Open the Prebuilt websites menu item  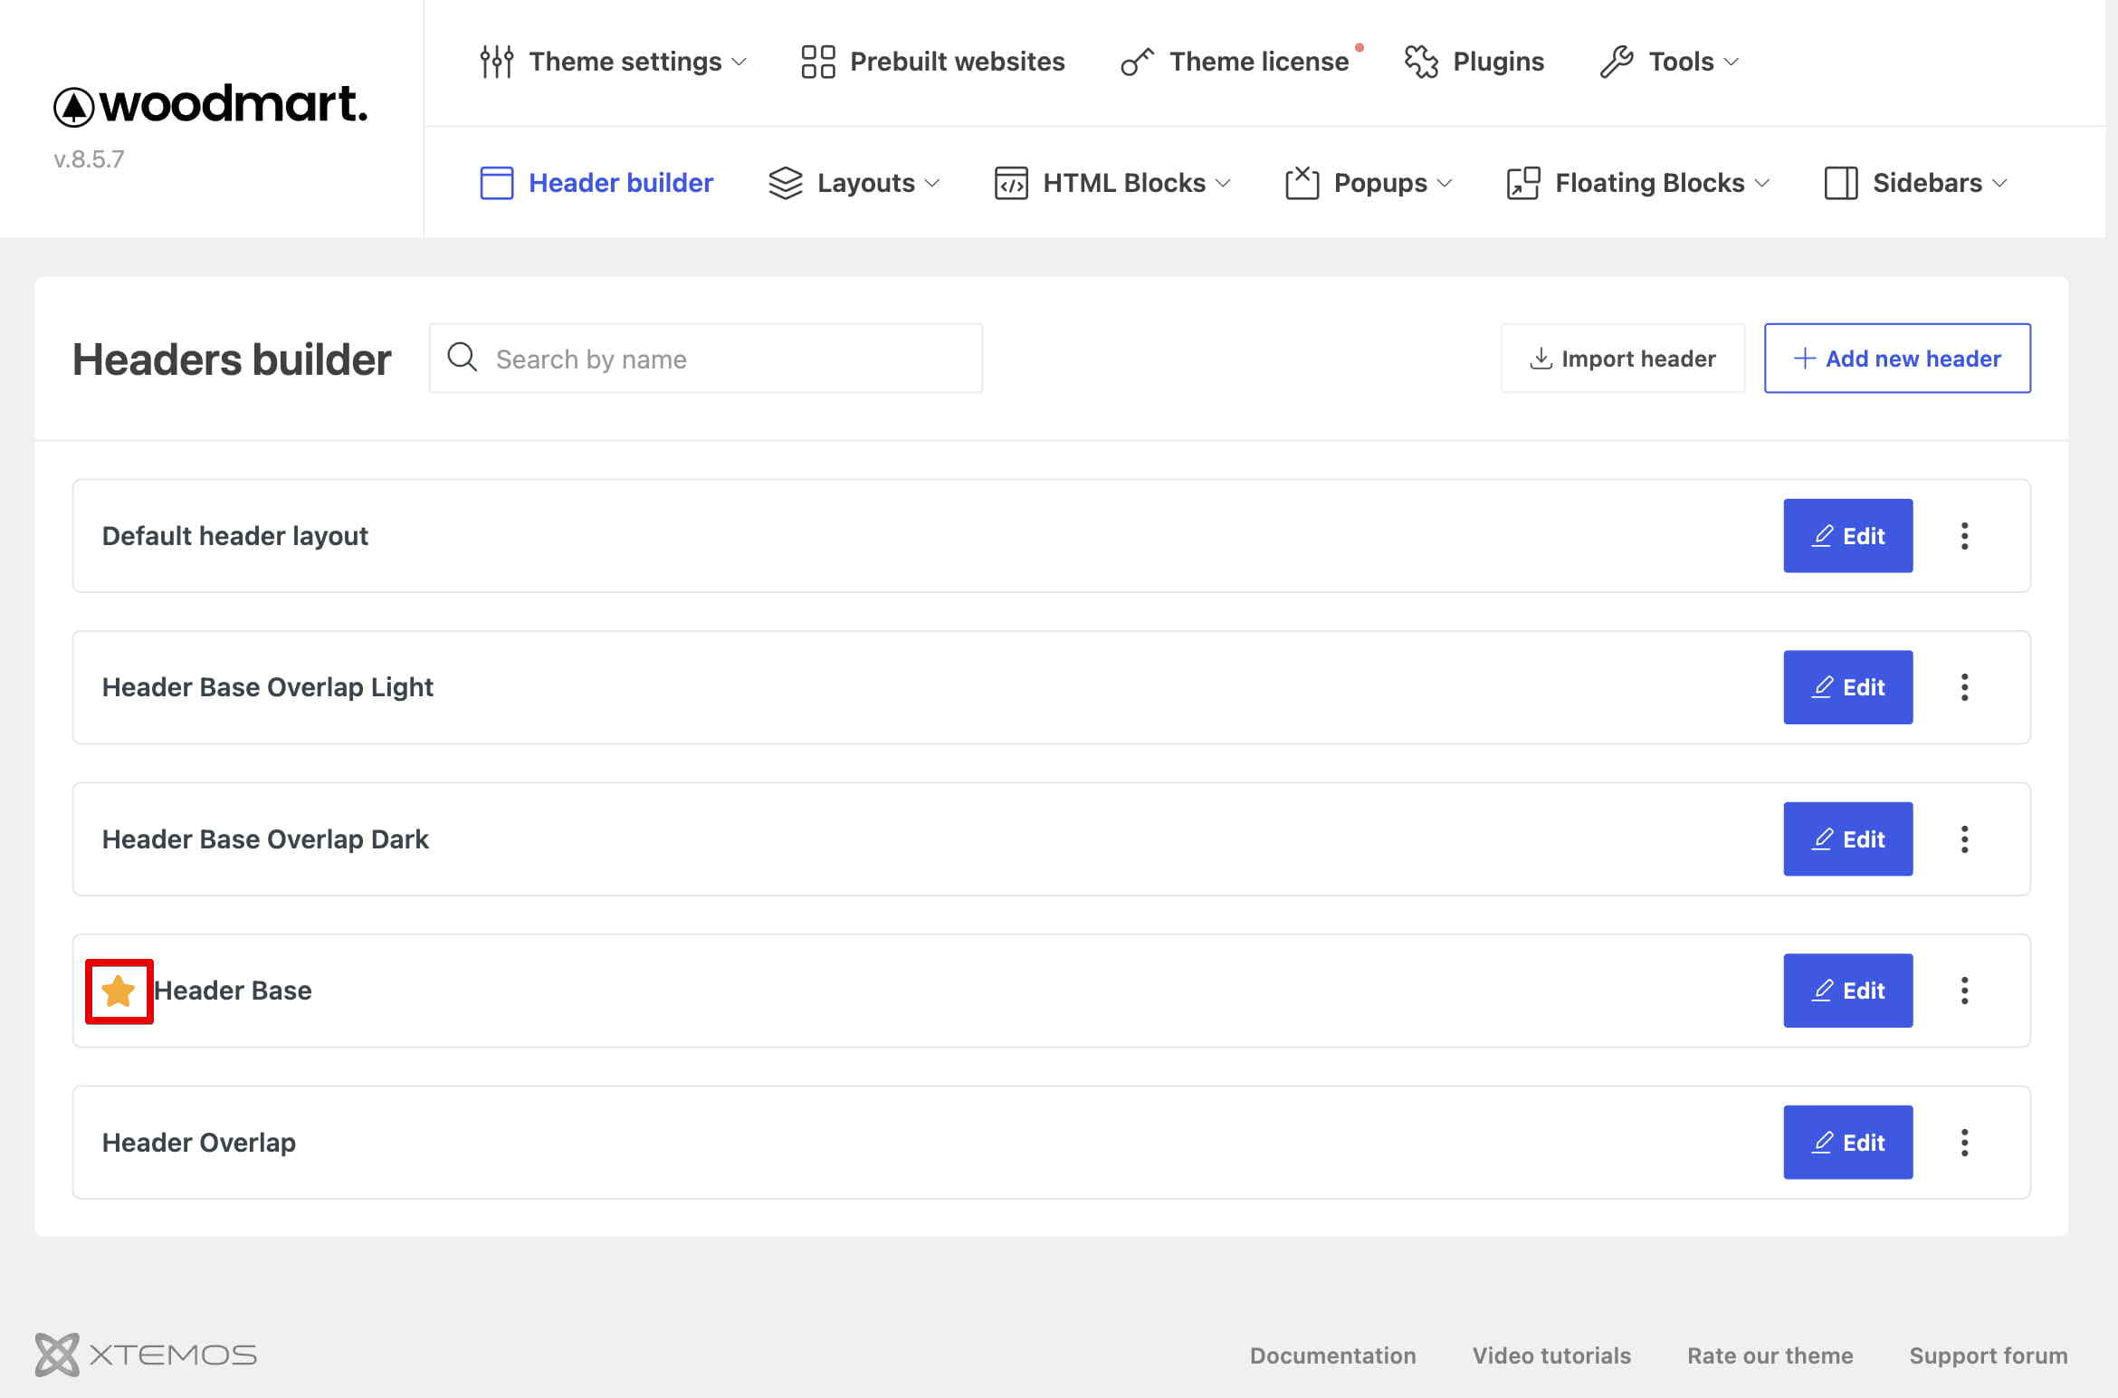tap(933, 62)
